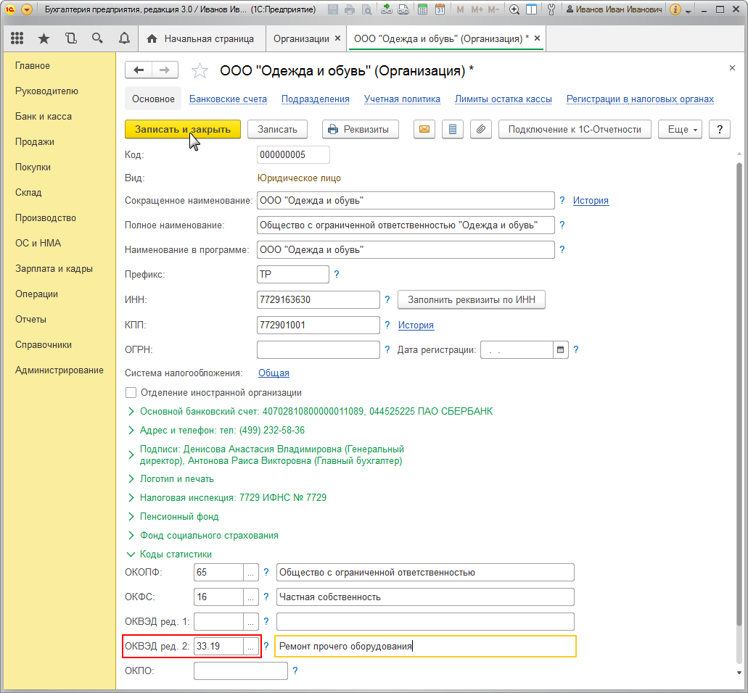The width and height of the screenshot is (748, 693).
Task: Open date picker for Дата регистрации
Action: point(561,350)
